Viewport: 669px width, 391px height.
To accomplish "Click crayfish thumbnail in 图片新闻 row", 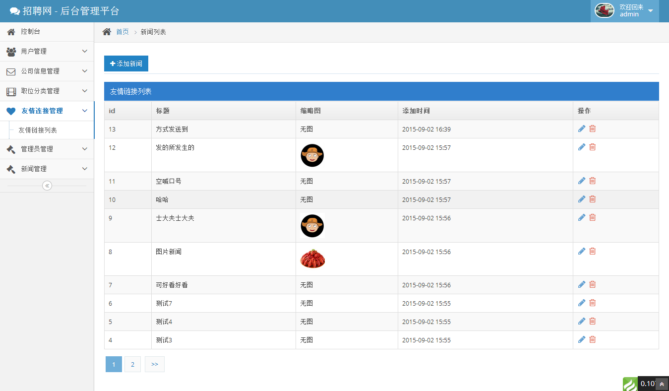I will pos(312,259).
